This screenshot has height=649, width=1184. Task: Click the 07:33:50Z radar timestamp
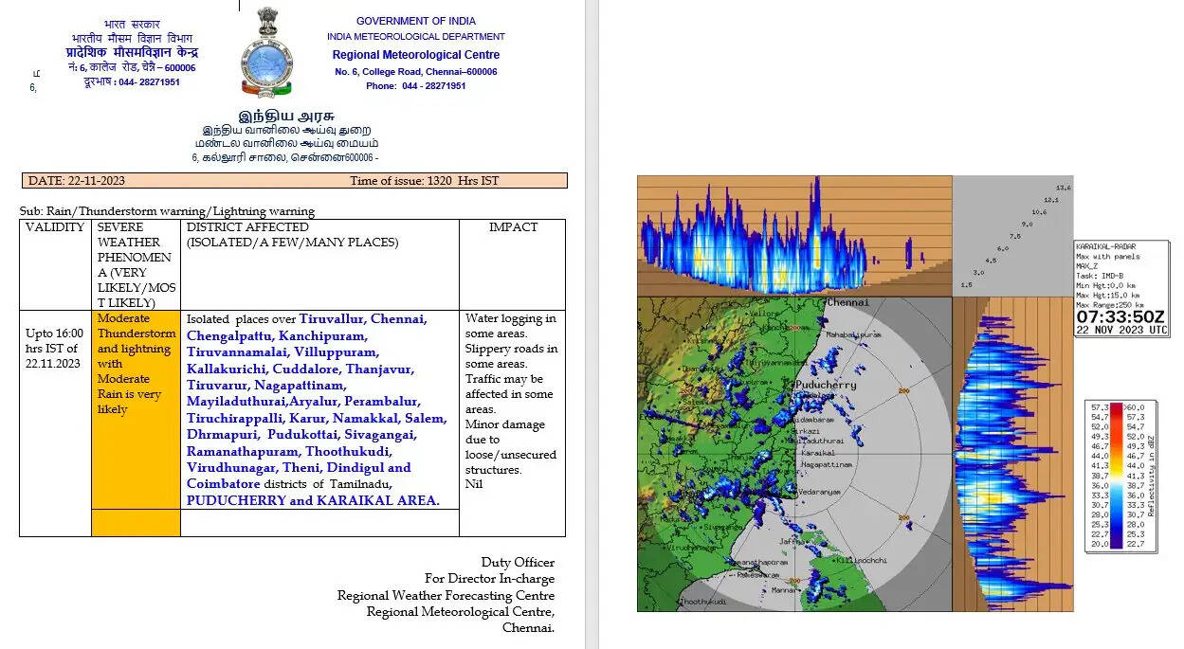(x=1120, y=316)
